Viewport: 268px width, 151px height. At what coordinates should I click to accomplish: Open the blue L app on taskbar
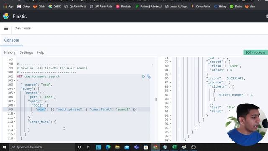pos(98,147)
